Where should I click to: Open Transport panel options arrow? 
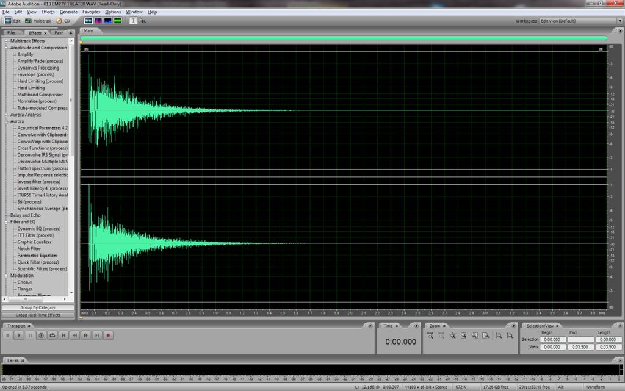tap(370, 326)
